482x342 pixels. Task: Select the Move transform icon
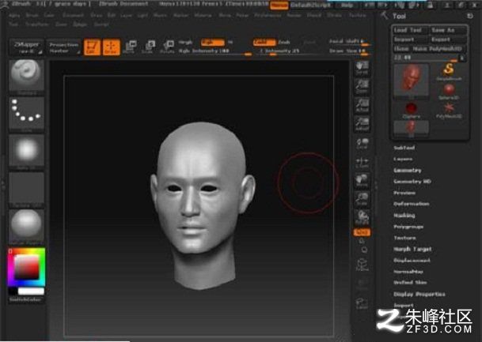pyautogui.click(x=130, y=47)
